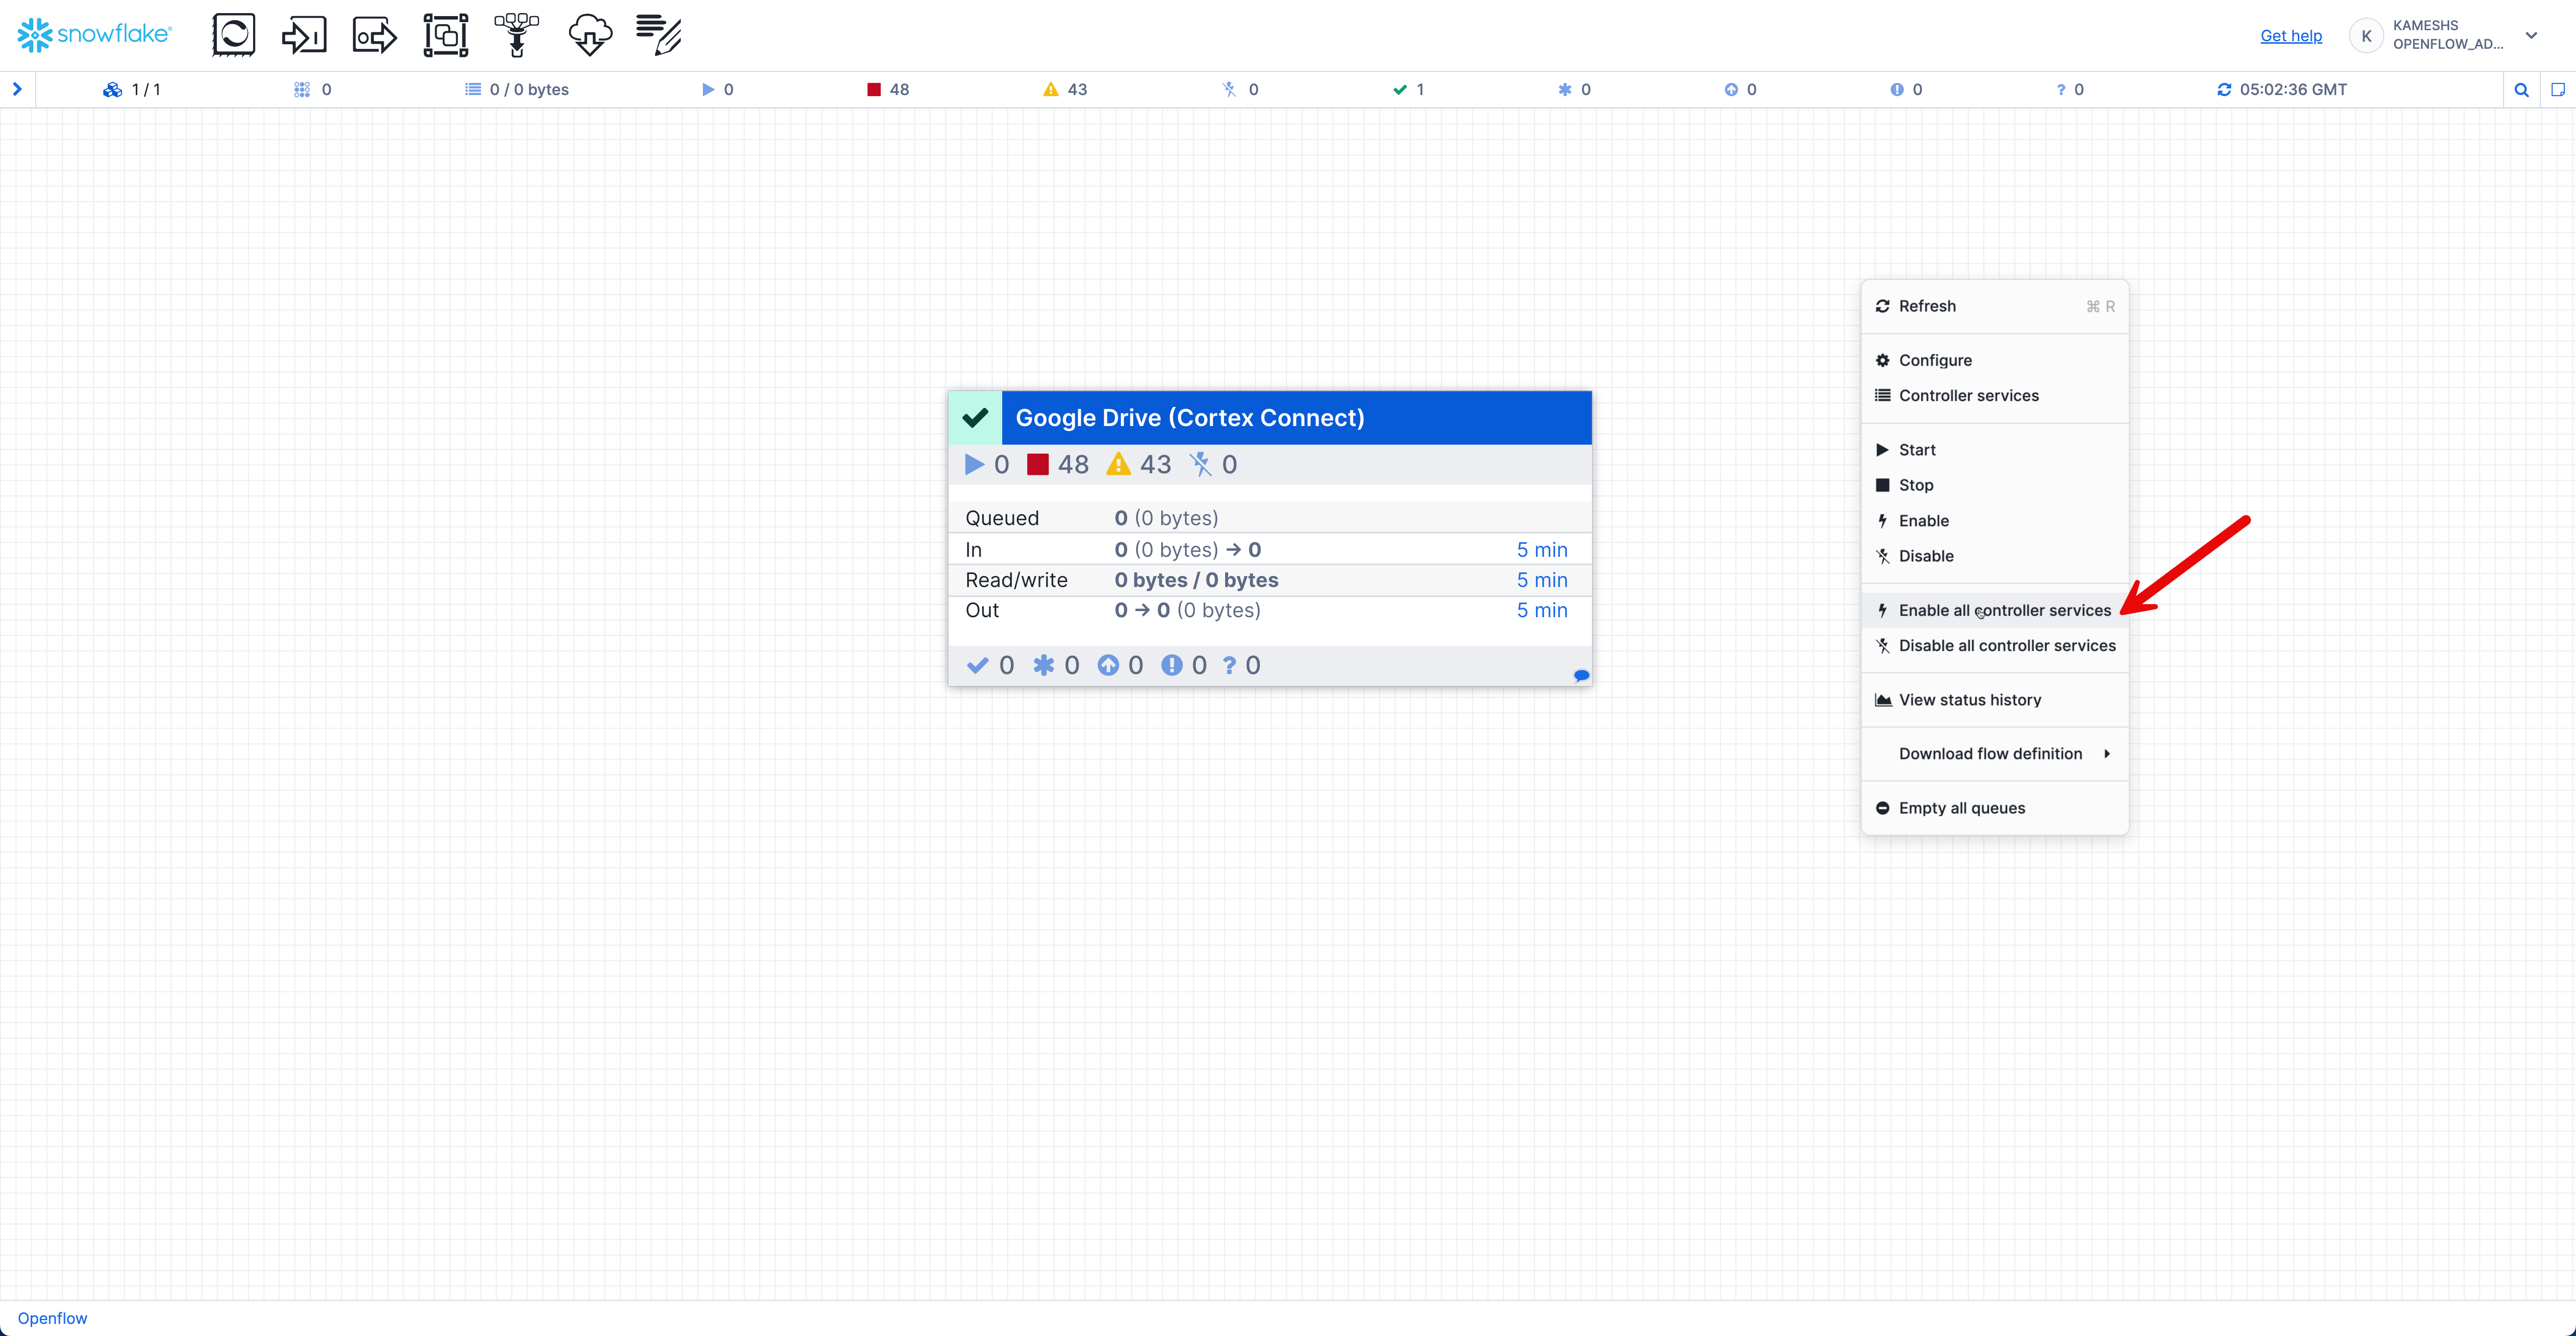Click the Import from Registry cloud icon
2576x1336 pixels.
pos(589,35)
